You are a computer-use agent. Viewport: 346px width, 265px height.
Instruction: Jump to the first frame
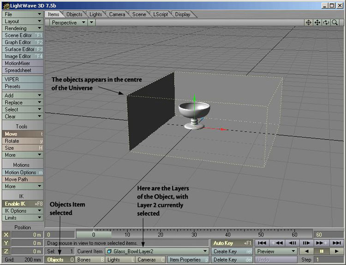coord(262,242)
